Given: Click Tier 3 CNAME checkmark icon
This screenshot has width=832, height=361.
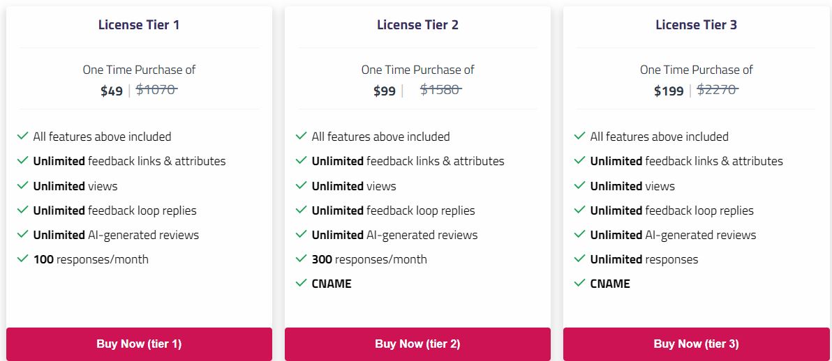Looking at the screenshot, I should pos(580,283).
